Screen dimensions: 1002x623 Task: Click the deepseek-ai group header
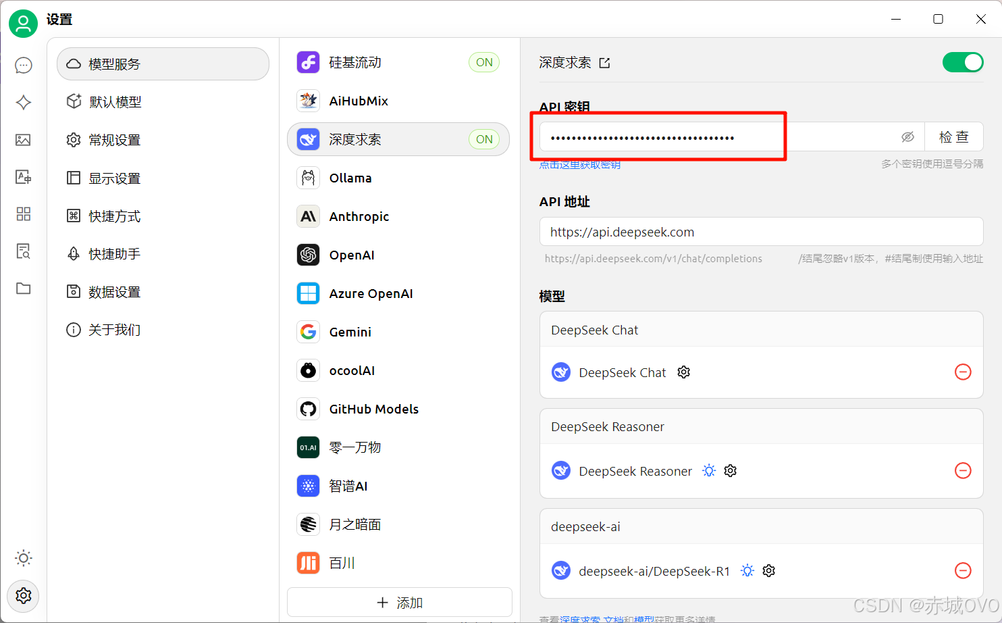point(761,526)
